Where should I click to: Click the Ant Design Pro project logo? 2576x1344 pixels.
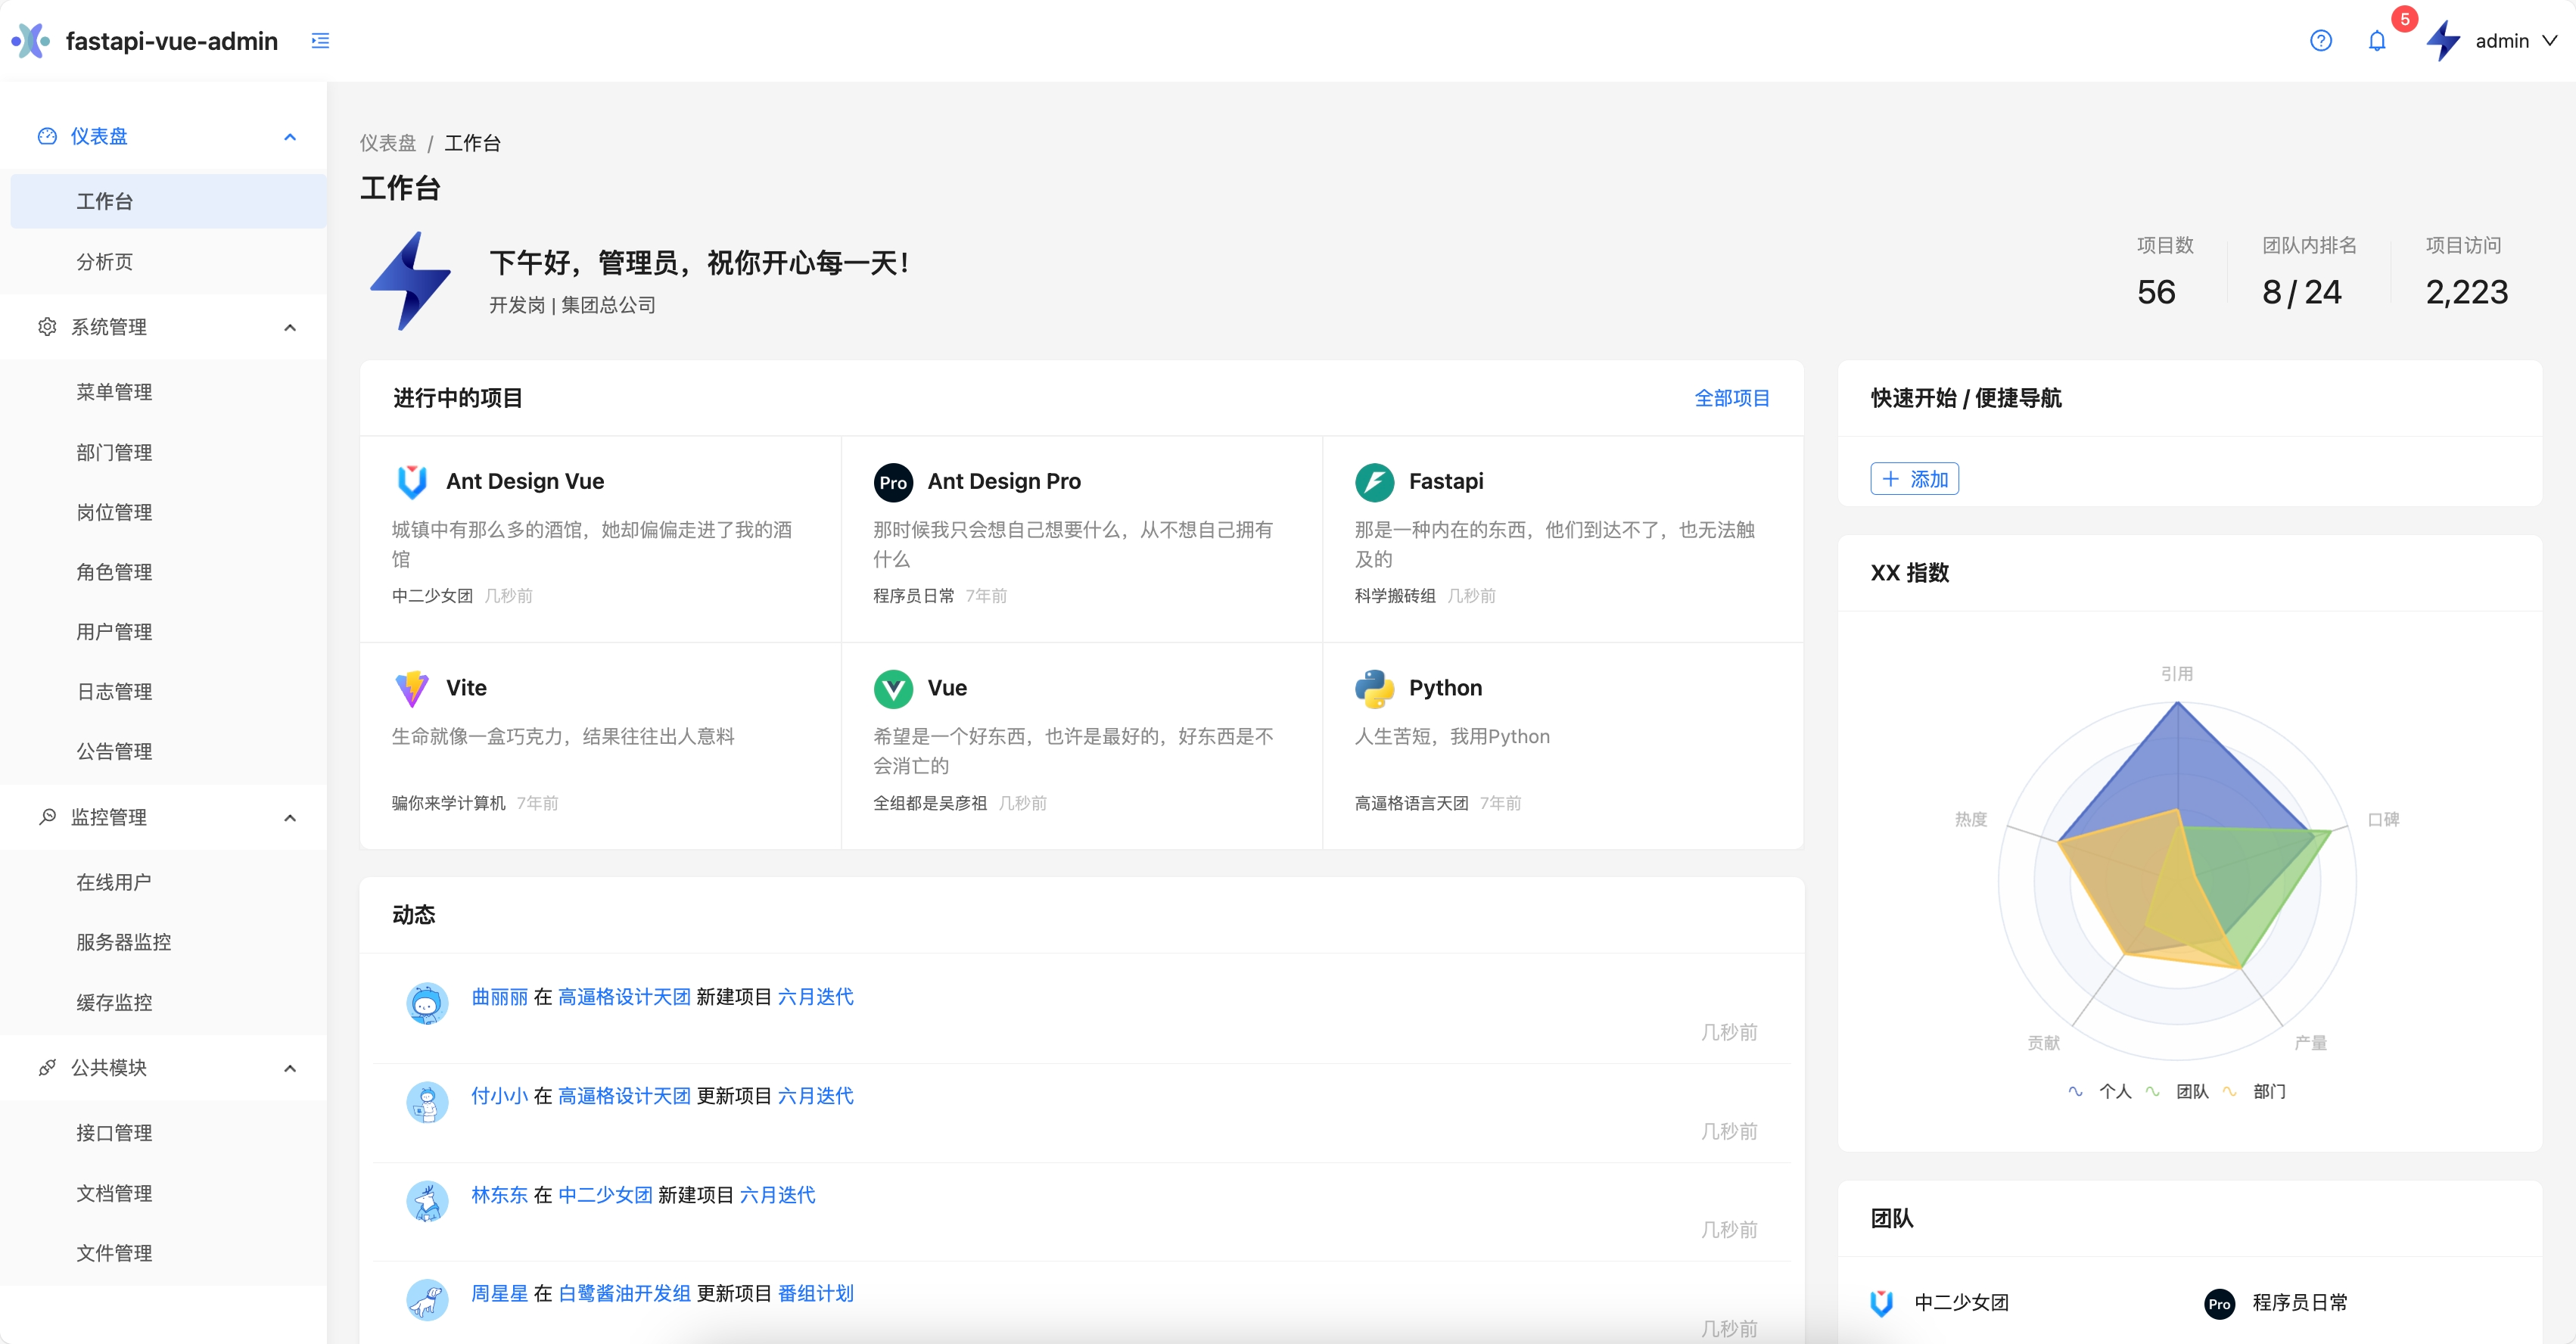893,482
